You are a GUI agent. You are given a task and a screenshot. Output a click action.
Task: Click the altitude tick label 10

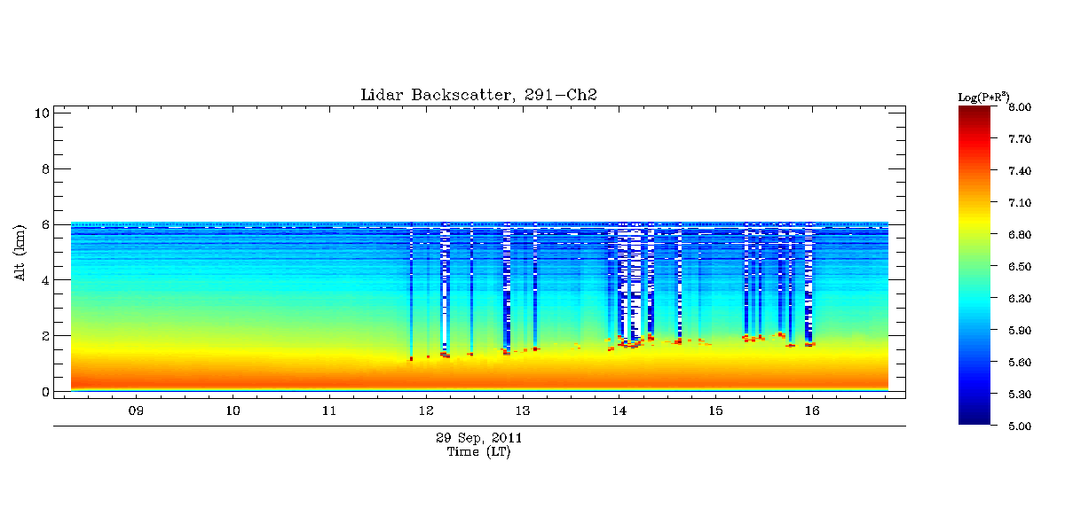41,113
